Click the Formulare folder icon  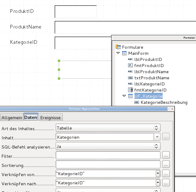tap(118, 47)
